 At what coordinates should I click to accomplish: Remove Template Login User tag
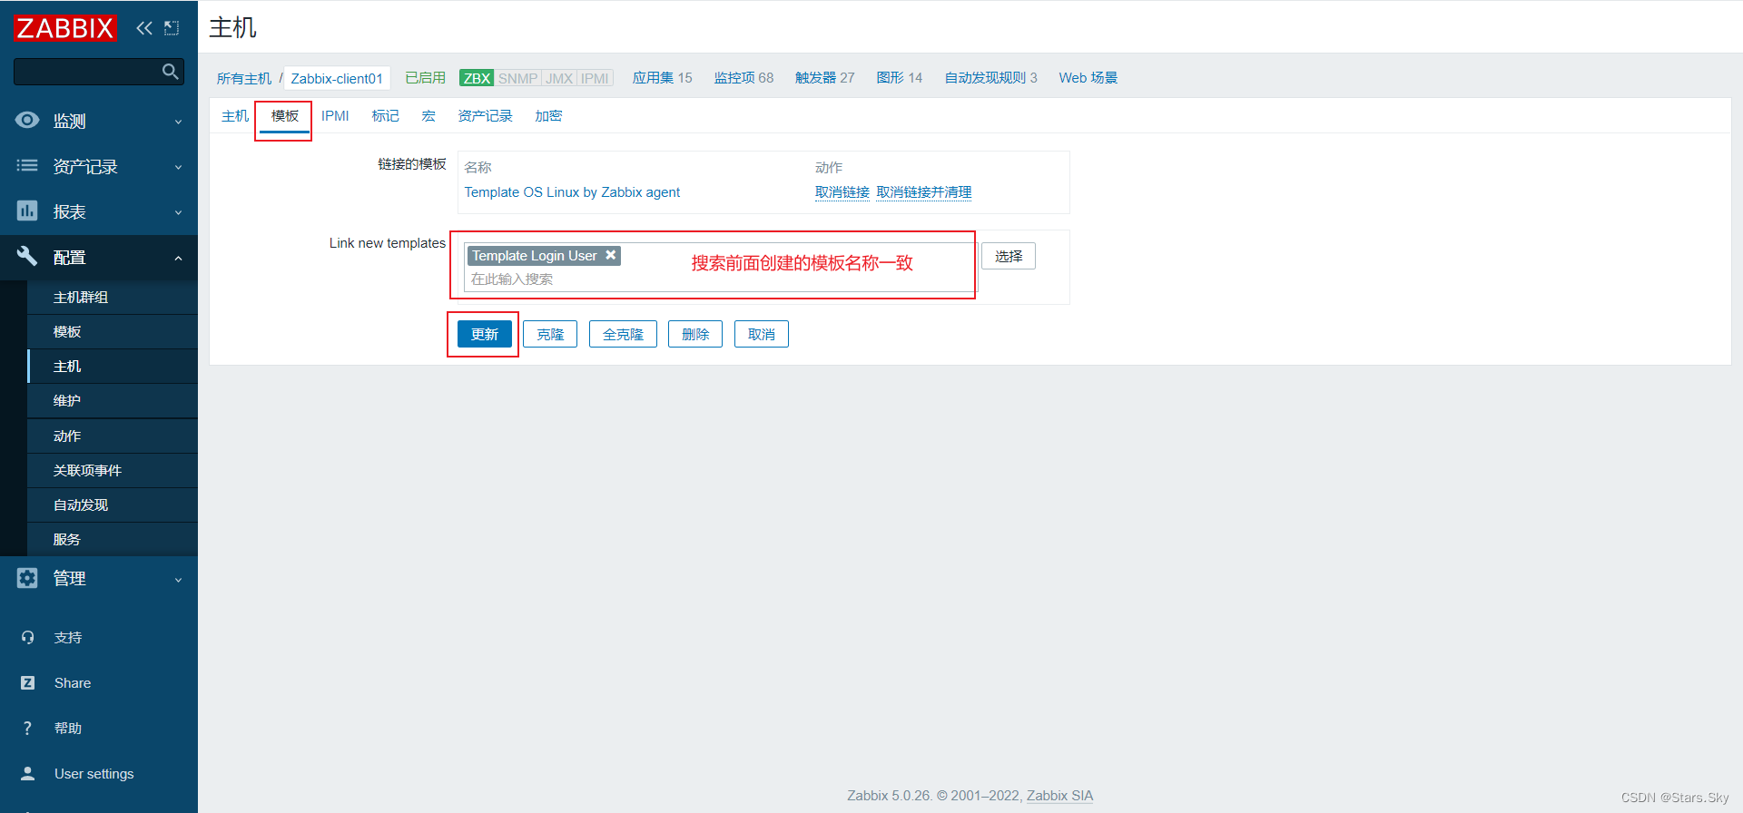tap(611, 256)
